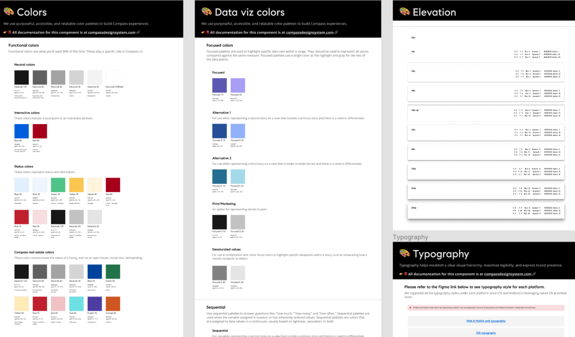The image size is (575, 337).
Task: Select Red 80 swatch under Interactive colors
Action: pos(40,131)
